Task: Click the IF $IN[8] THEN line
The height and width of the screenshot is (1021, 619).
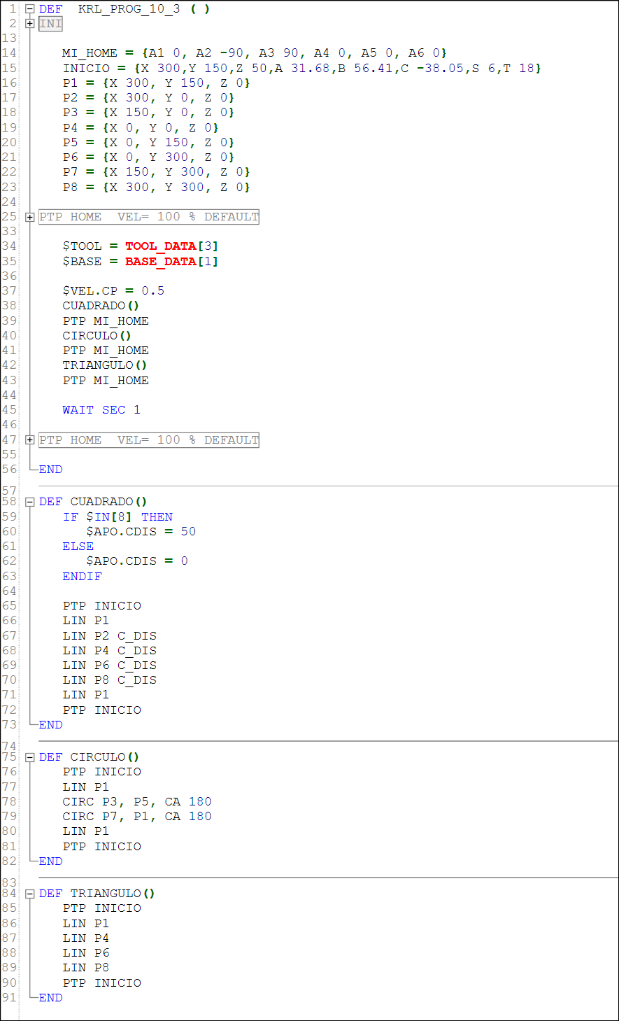Action: (x=118, y=517)
